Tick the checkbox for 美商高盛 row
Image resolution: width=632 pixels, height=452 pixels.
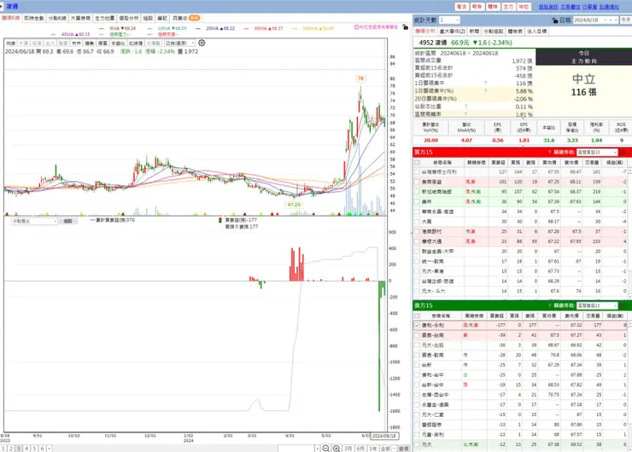pos(417,182)
